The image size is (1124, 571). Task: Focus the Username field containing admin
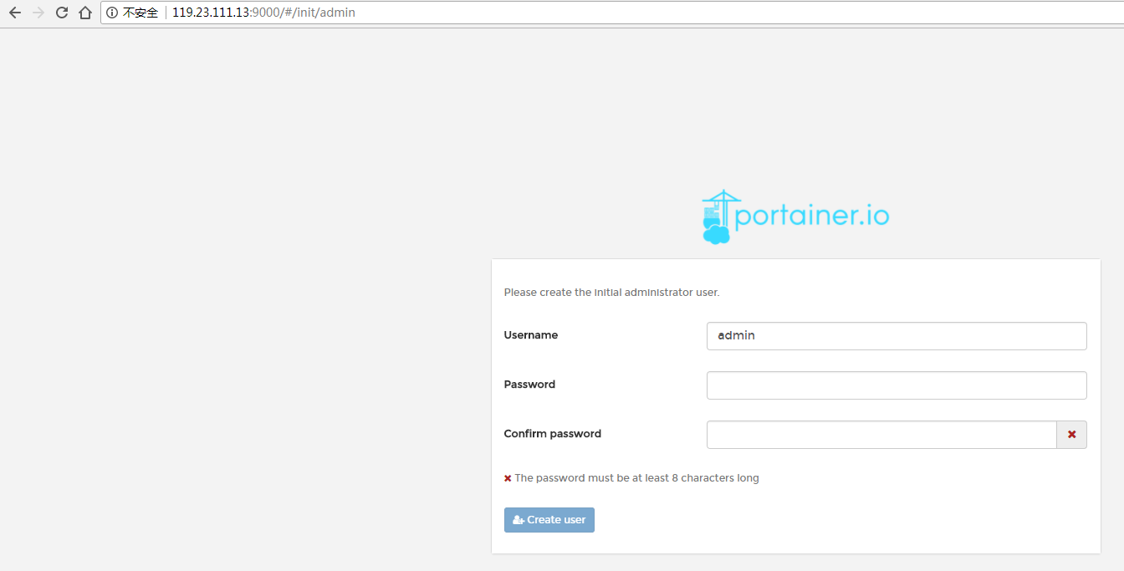pos(897,336)
